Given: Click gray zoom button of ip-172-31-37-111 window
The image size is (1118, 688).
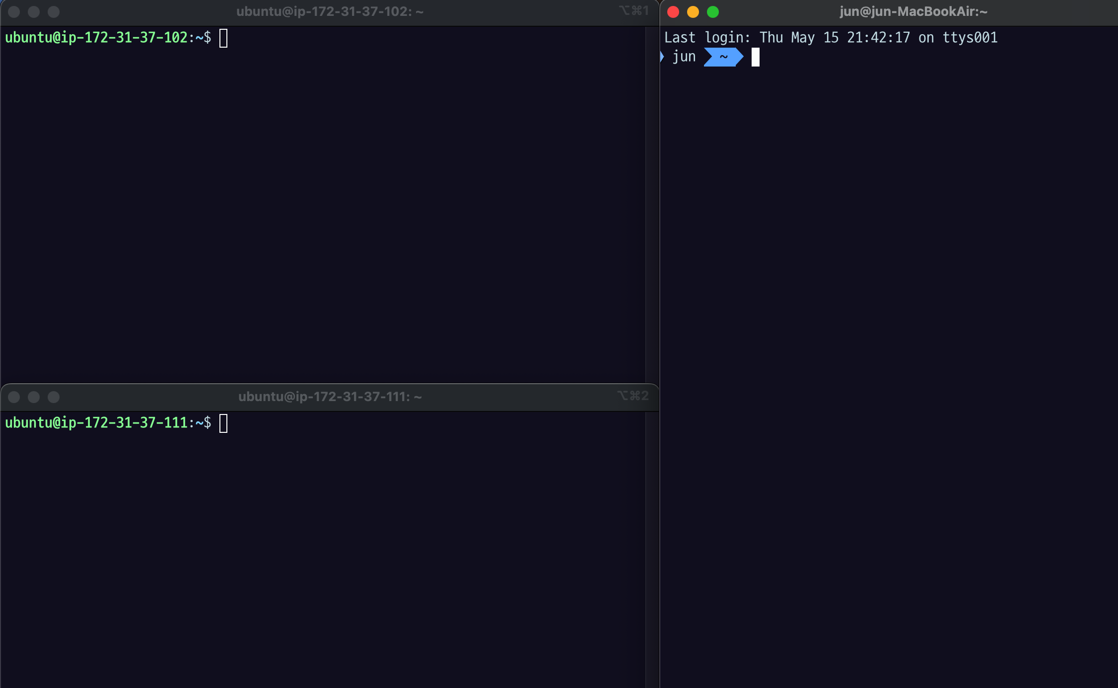Looking at the screenshot, I should 54,397.
